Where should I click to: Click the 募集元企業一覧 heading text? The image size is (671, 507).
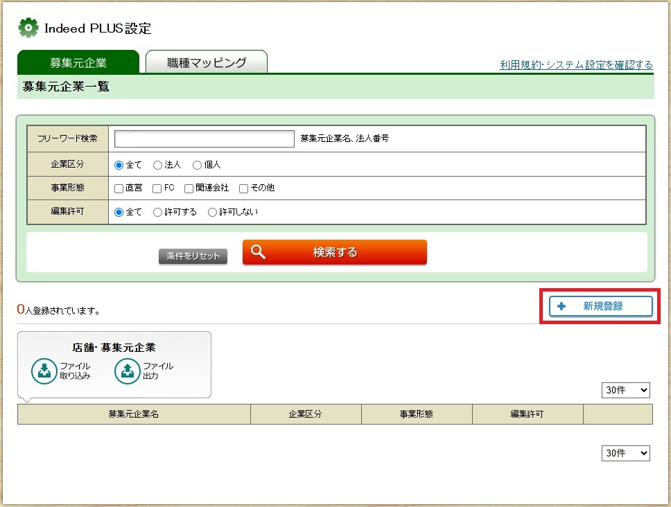click(x=66, y=87)
